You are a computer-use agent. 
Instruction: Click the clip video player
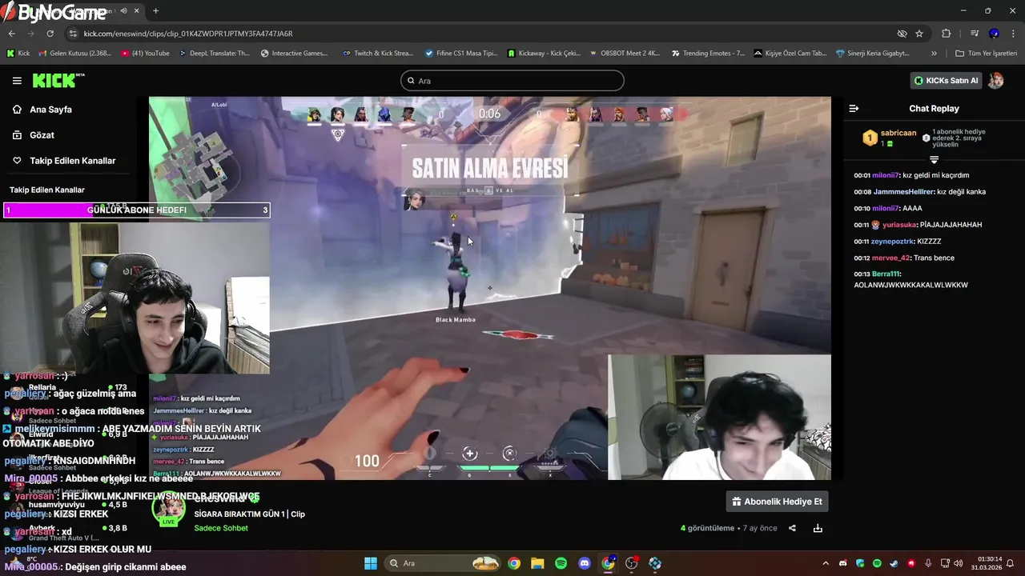[x=489, y=288]
